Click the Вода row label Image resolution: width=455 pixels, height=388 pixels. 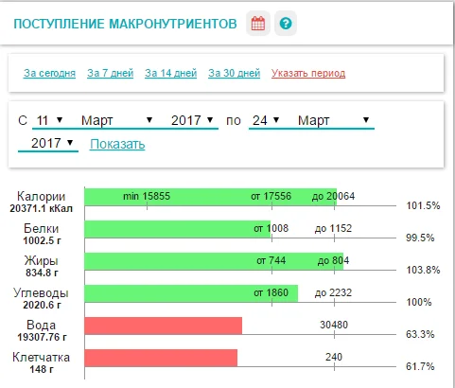[42, 325]
